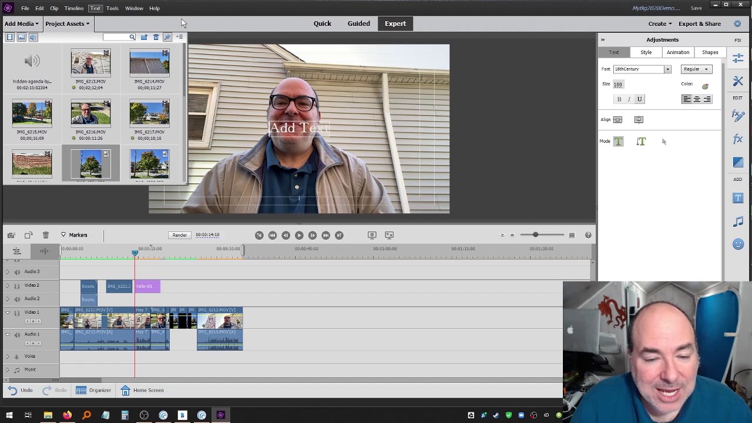This screenshot has width=752, height=423.
Task: Click the Play button in monitor controls
Action: pyautogui.click(x=299, y=235)
